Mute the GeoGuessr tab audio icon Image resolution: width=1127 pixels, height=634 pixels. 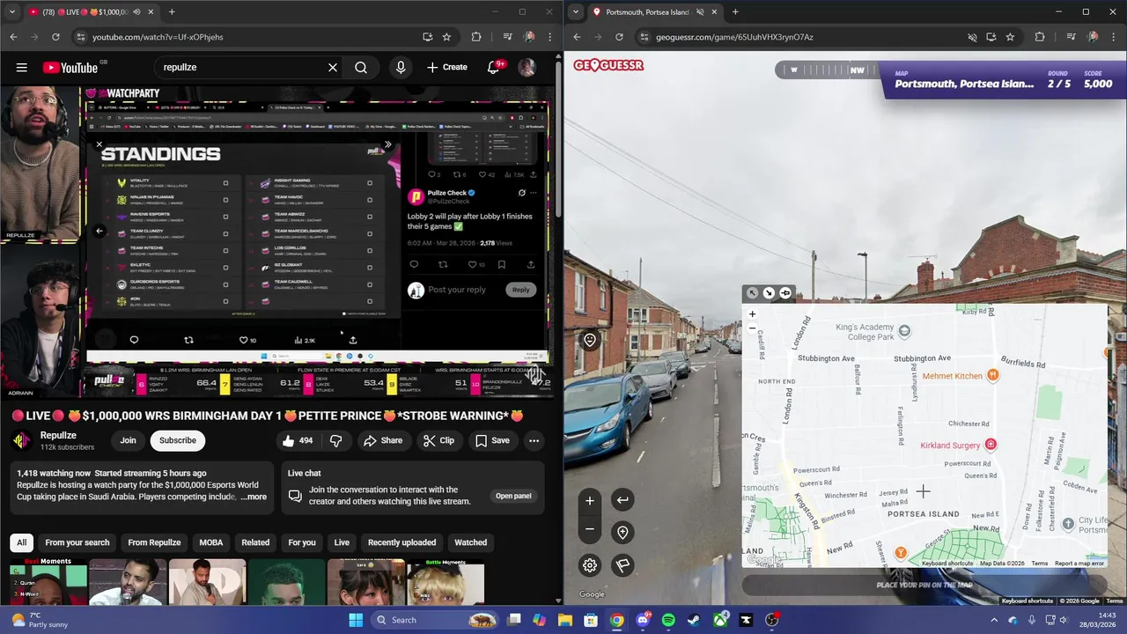(700, 11)
